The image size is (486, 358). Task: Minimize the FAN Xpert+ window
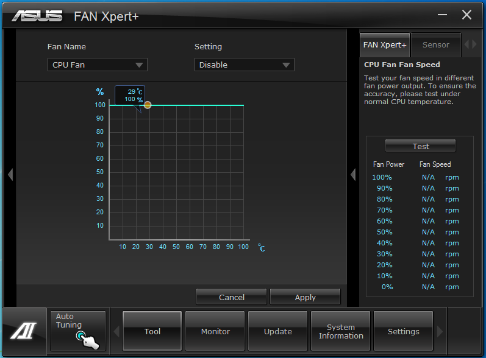(x=442, y=15)
